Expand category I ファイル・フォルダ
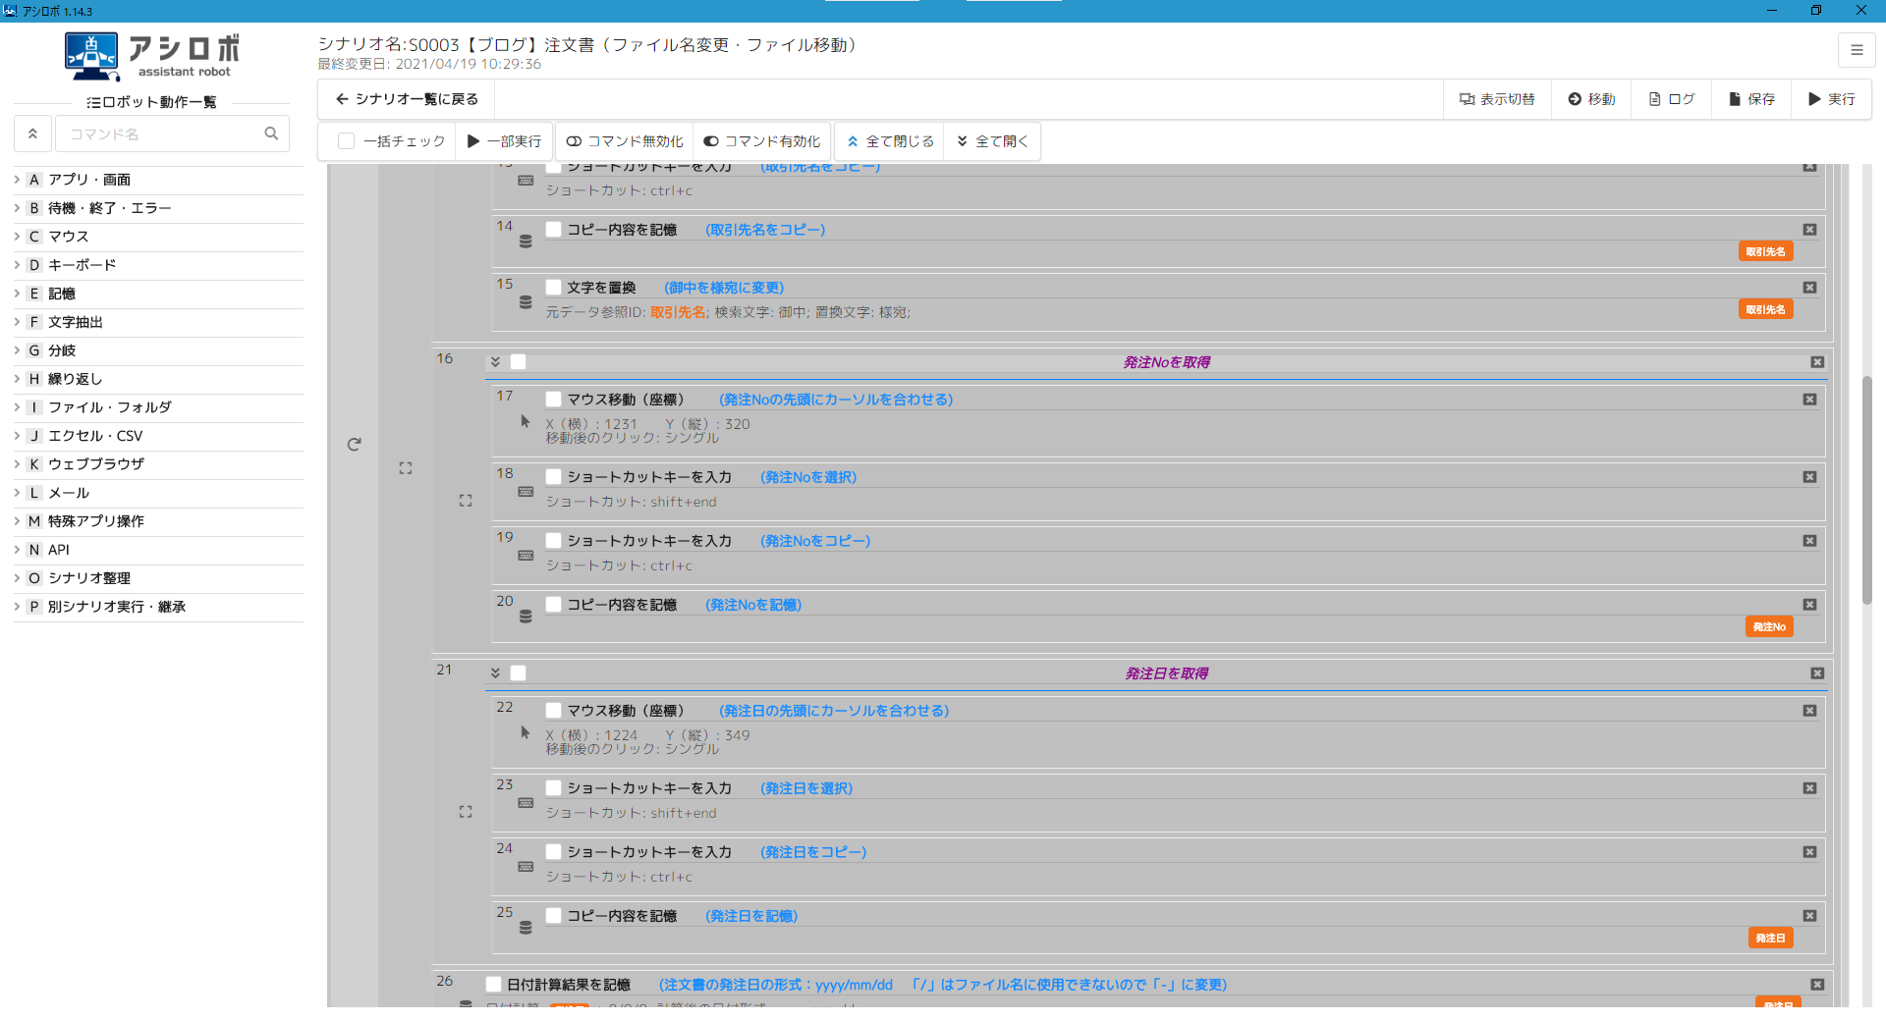 point(158,407)
